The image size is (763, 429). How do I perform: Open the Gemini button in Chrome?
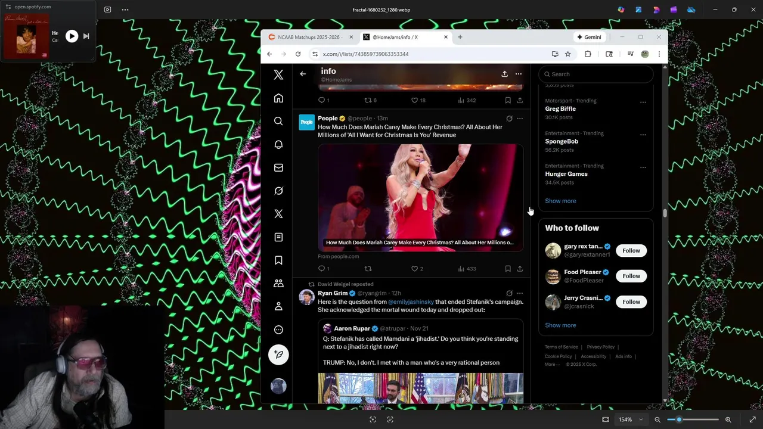pos(589,37)
